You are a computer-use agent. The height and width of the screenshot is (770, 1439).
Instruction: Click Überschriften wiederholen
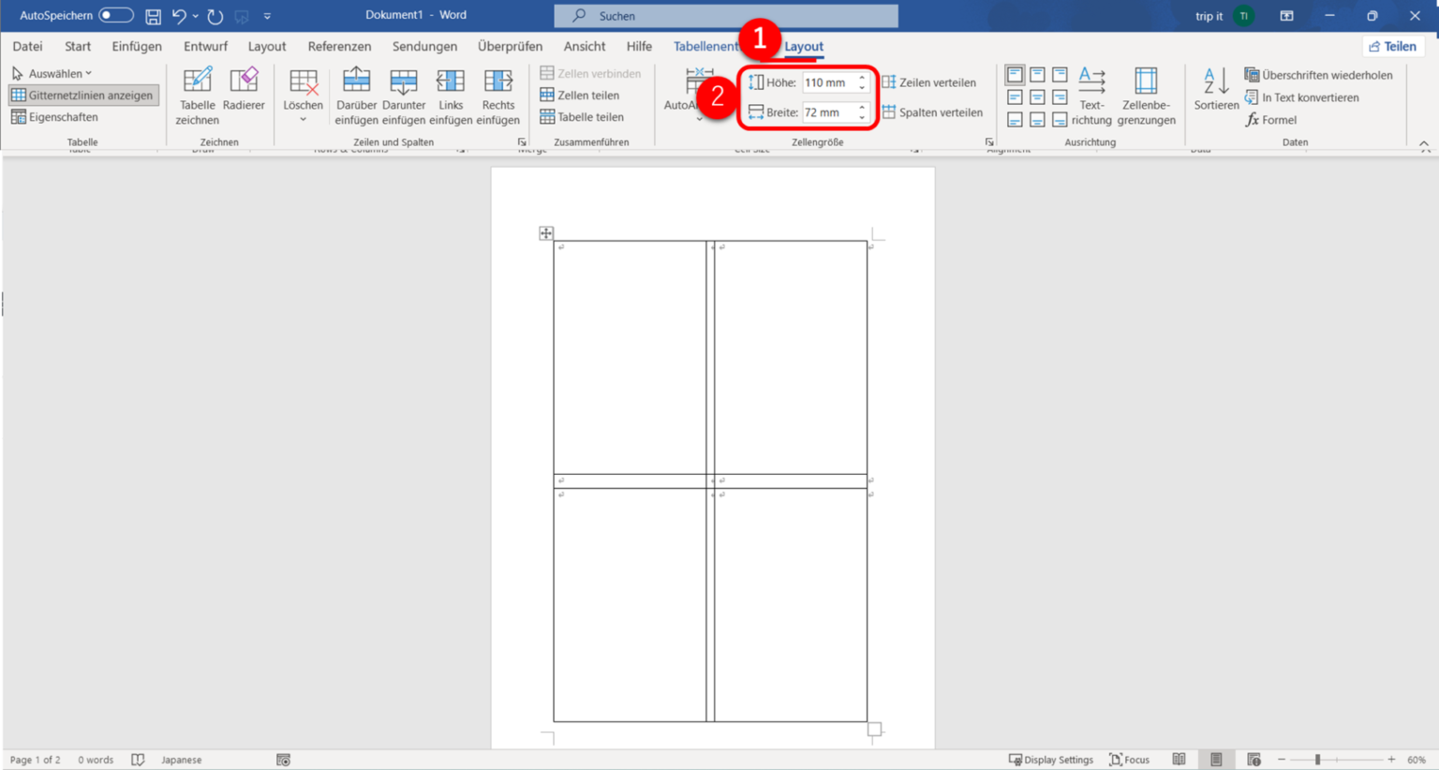point(1318,75)
